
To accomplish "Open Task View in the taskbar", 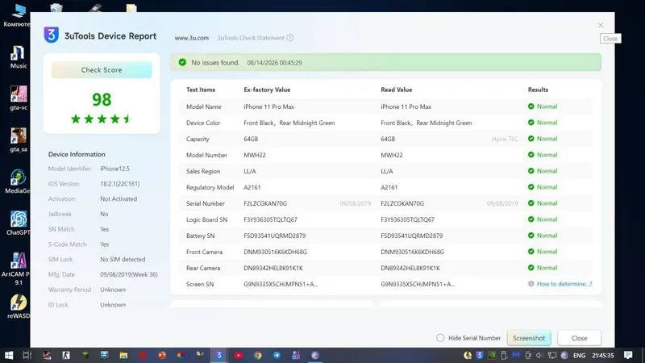I will point(27,355).
